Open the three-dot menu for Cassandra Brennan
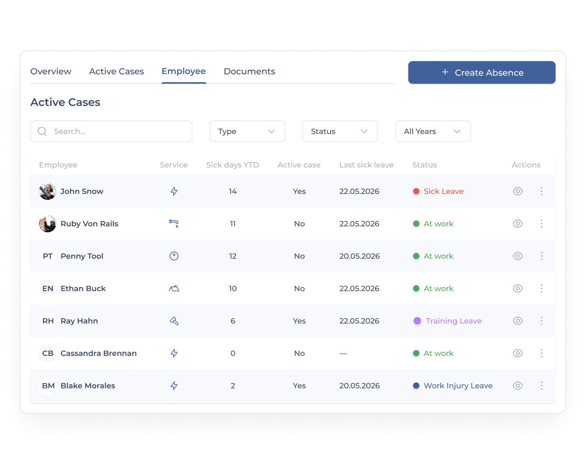 click(x=541, y=353)
